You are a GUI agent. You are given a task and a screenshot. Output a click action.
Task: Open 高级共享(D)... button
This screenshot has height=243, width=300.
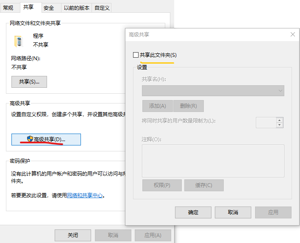point(46,140)
